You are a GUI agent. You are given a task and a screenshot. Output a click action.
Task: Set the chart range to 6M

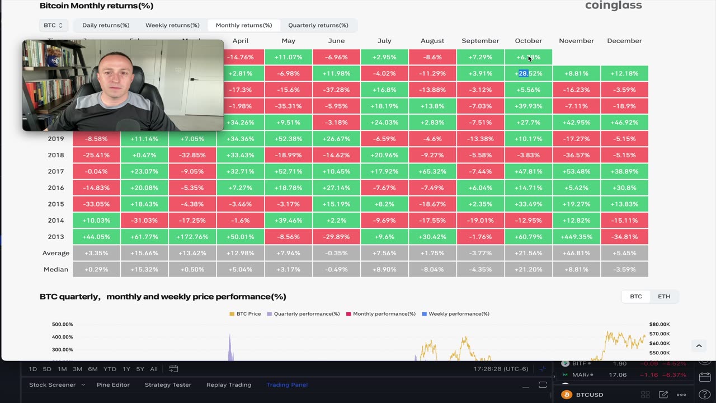[x=93, y=369]
